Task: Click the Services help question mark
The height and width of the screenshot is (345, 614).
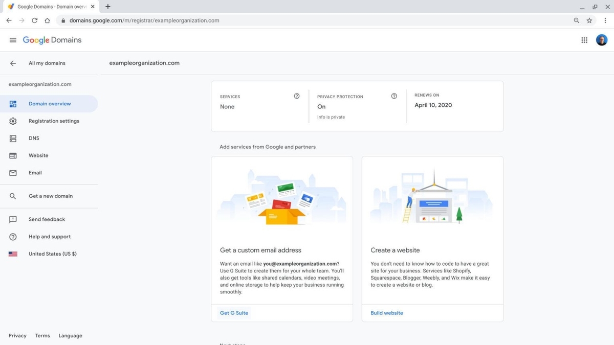Action: coord(297,96)
